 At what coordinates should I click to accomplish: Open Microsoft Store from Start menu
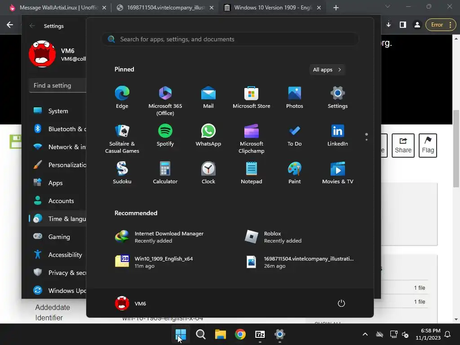pos(252,97)
